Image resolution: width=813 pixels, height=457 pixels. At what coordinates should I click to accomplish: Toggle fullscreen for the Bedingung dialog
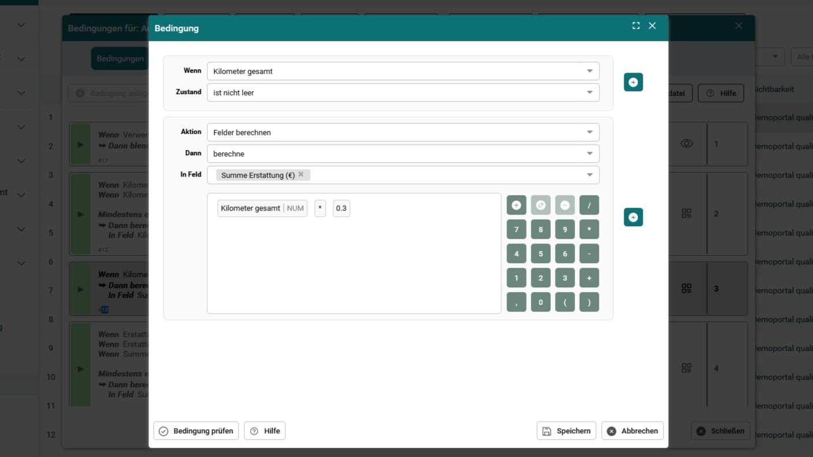click(636, 25)
